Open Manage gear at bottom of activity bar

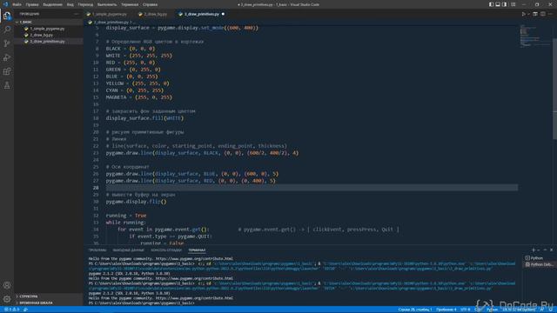point(7,299)
